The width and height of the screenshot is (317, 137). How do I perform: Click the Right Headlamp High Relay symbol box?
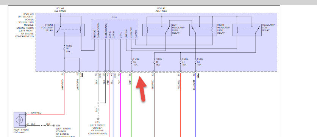click(203, 30)
